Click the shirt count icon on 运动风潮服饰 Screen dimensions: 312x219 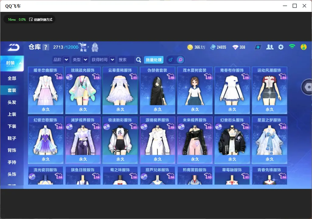click(x=283, y=76)
